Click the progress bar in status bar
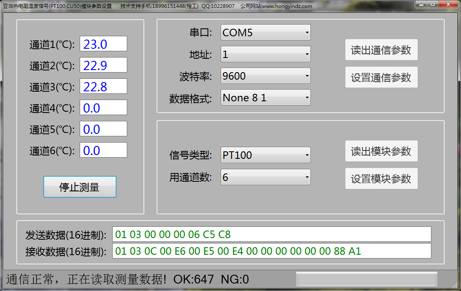This screenshot has width=461, height=291. [x=366, y=279]
